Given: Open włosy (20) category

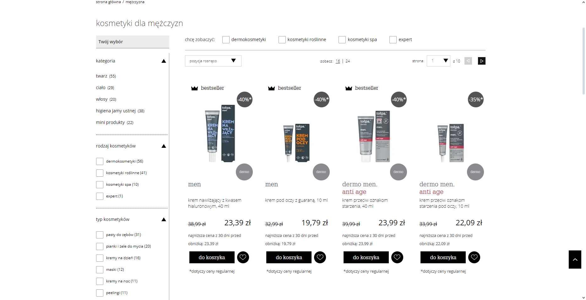Looking at the screenshot, I should 106,99.
